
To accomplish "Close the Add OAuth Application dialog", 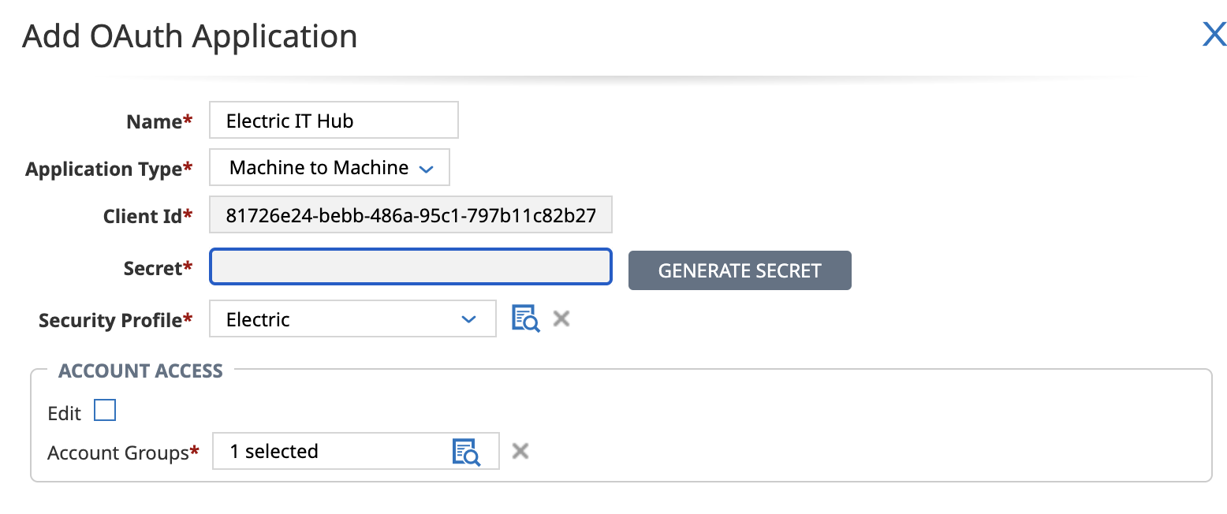I will (x=1214, y=35).
